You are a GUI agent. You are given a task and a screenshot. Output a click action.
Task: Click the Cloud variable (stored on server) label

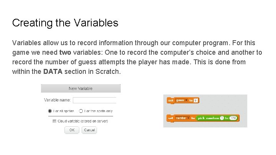[x=83, y=121]
